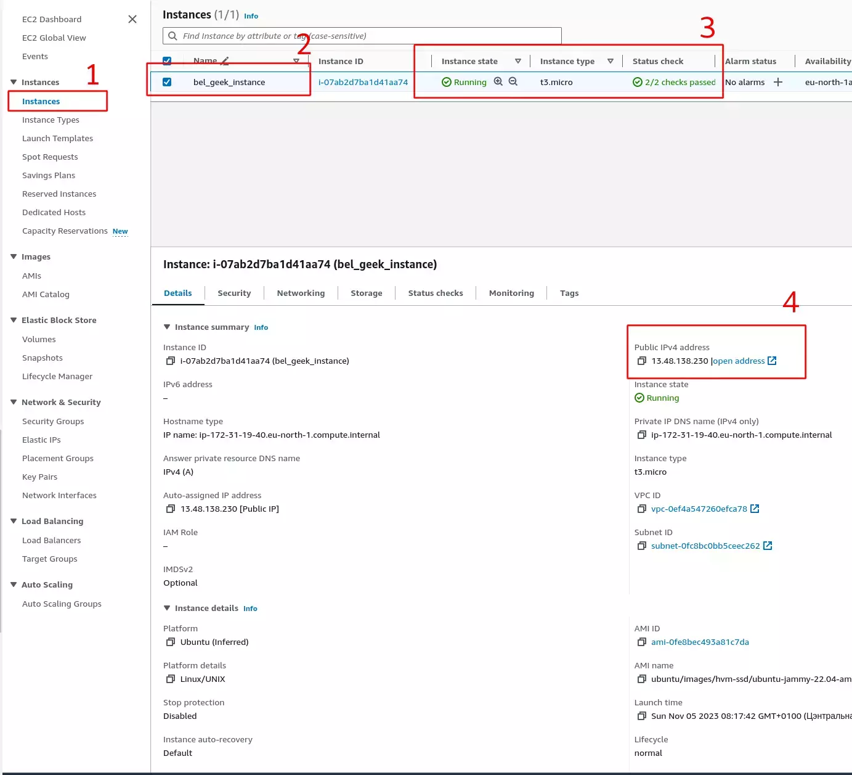The image size is (852, 775).
Task: Open ami-0fe8bec493a81c7da link
Action: pyautogui.click(x=700, y=642)
